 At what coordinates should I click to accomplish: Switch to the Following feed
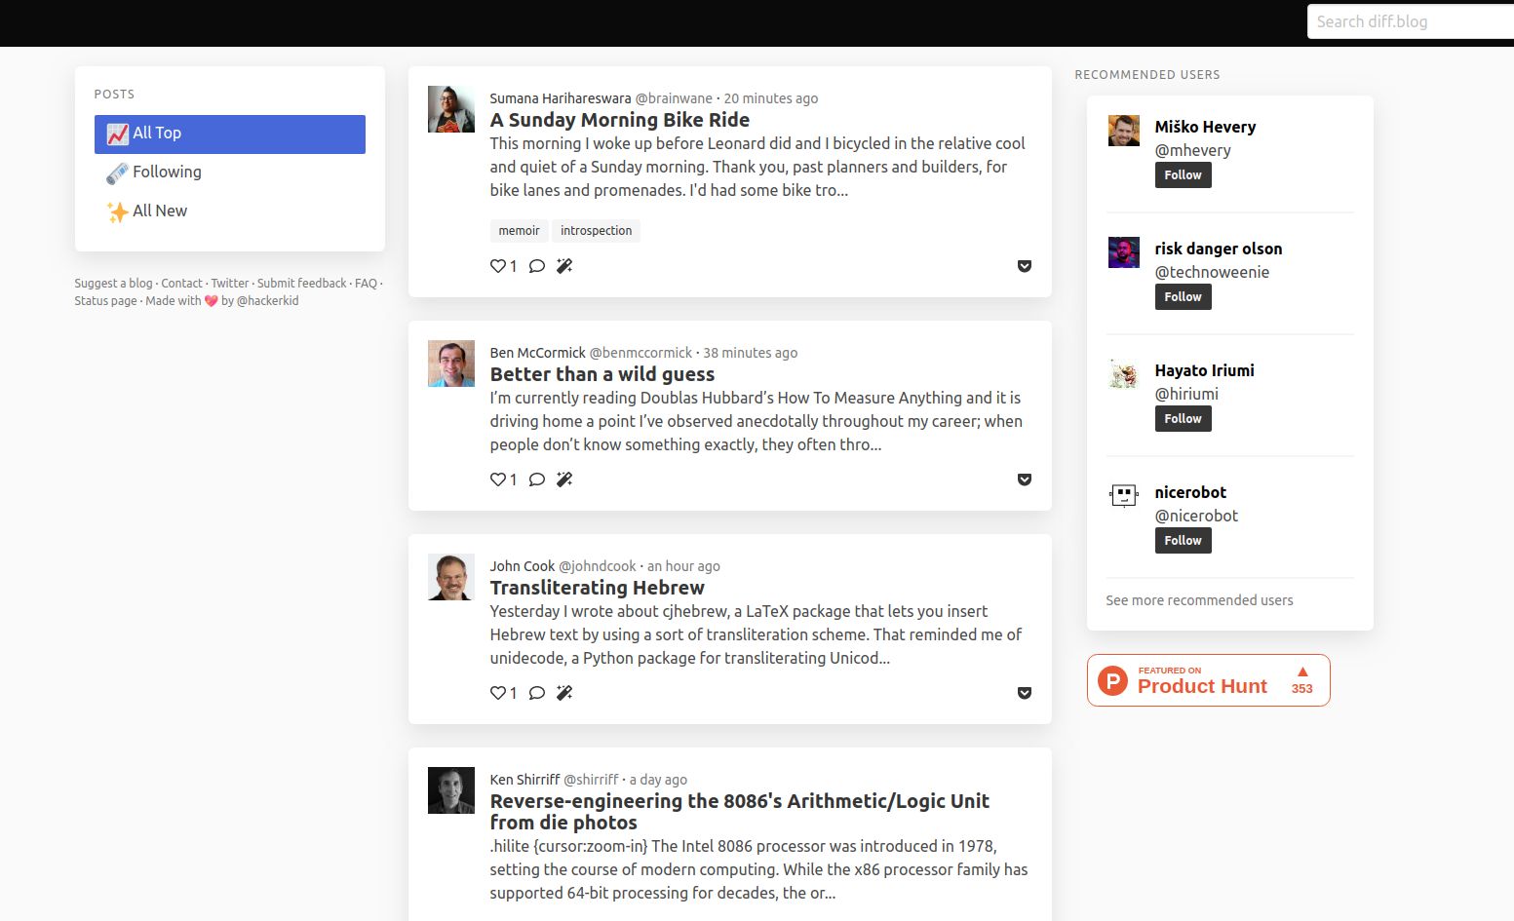coord(166,172)
